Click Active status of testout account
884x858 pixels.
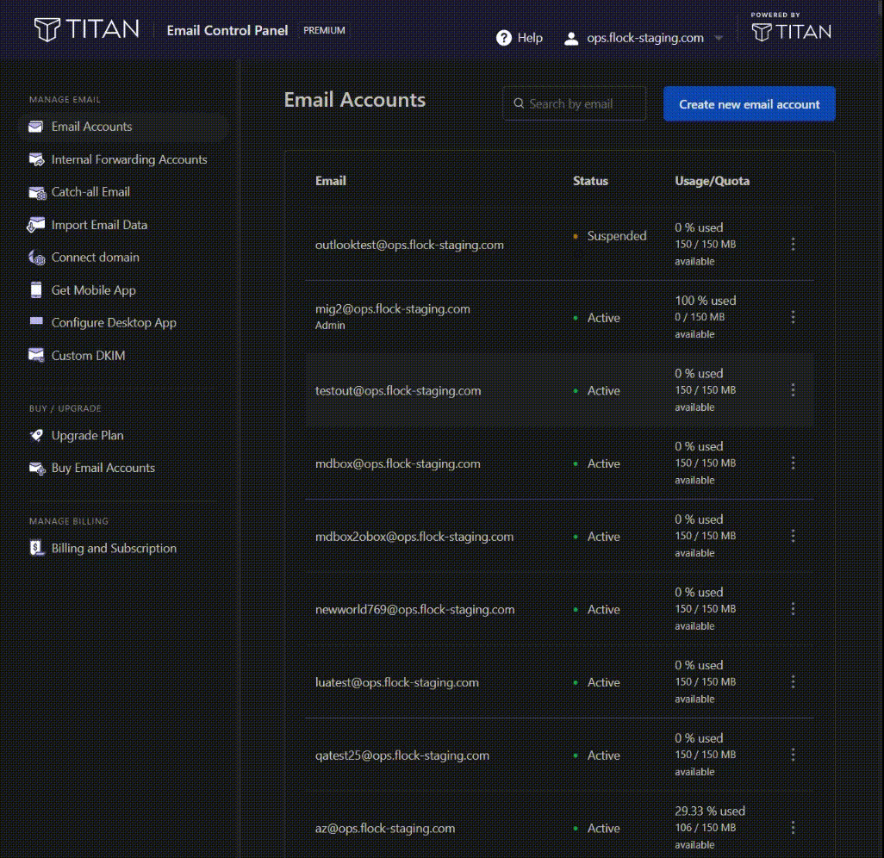tap(603, 391)
